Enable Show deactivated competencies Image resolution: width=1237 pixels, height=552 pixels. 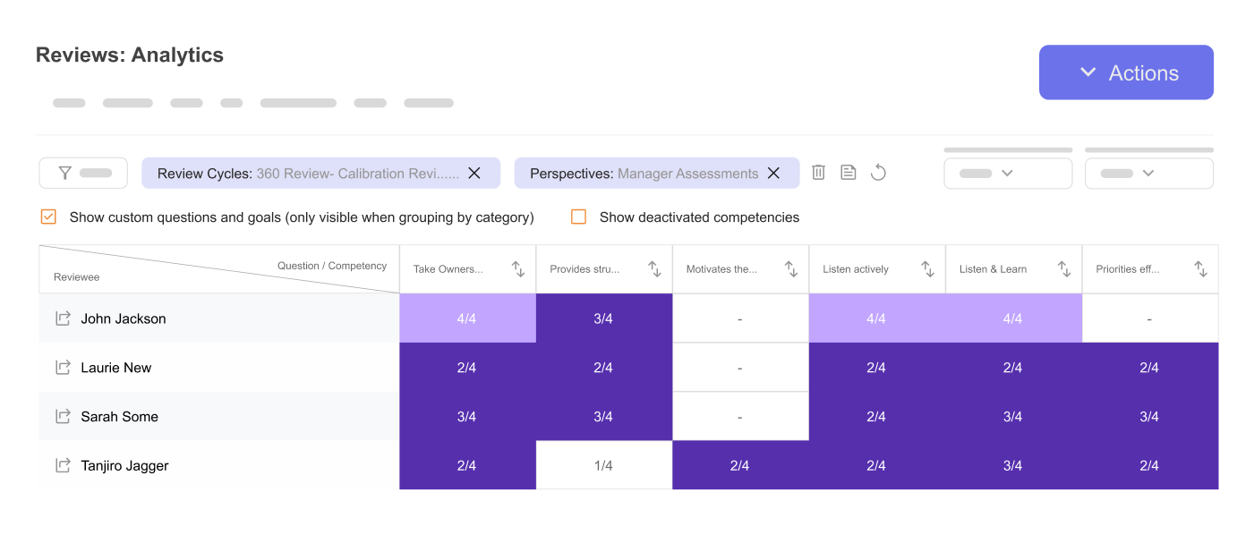pos(578,217)
